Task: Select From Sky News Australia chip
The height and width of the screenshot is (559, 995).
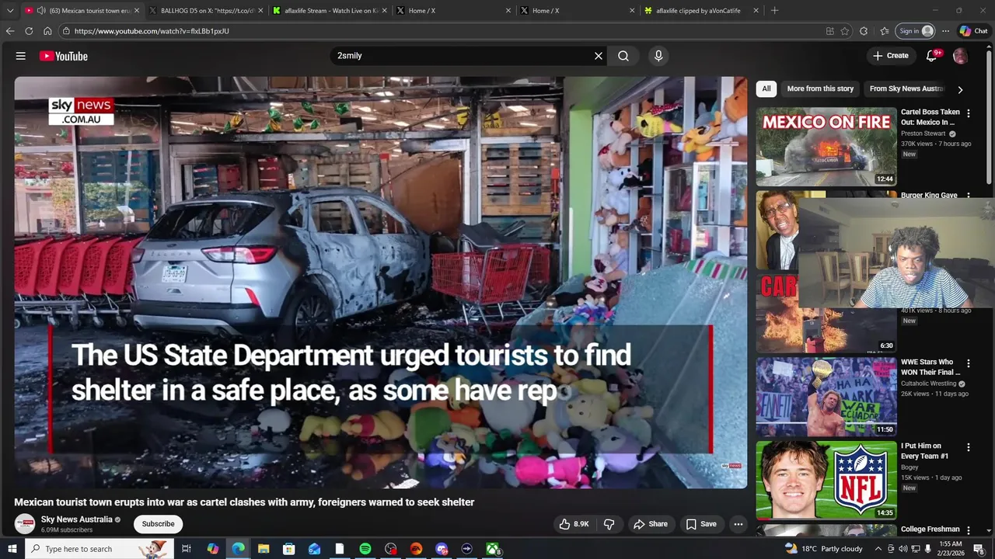Action: click(x=906, y=89)
